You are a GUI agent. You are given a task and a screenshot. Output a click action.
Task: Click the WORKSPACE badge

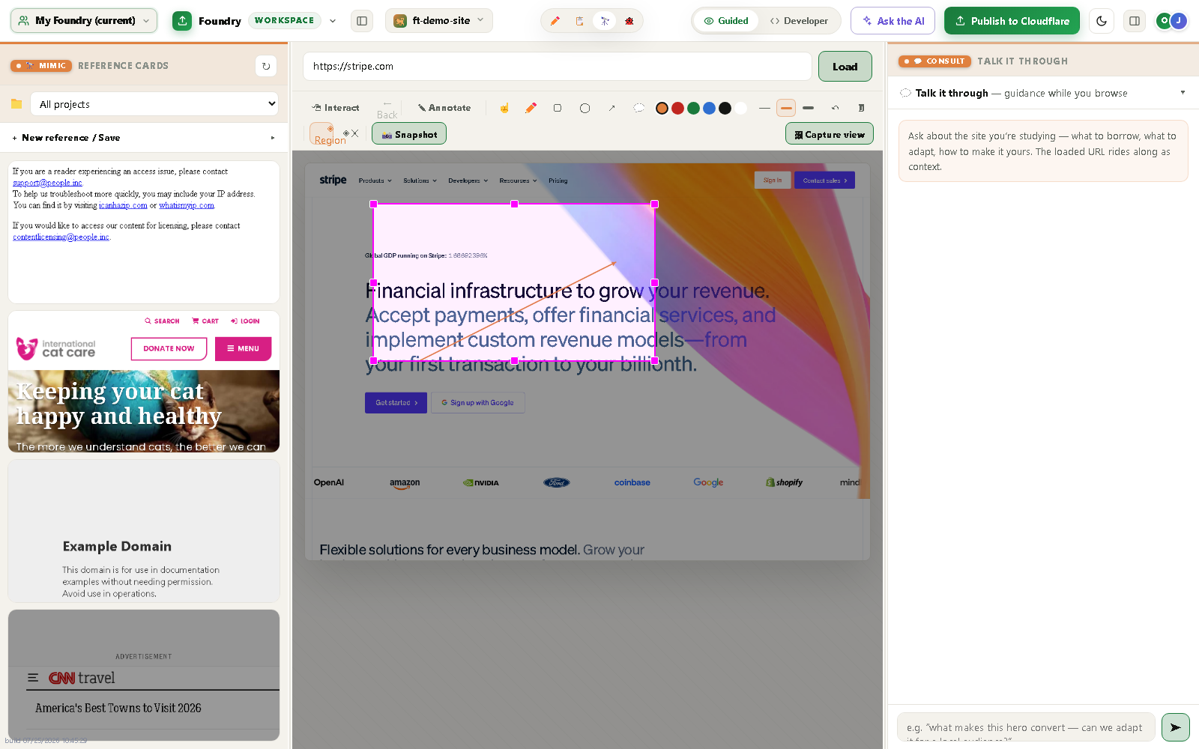click(284, 21)
